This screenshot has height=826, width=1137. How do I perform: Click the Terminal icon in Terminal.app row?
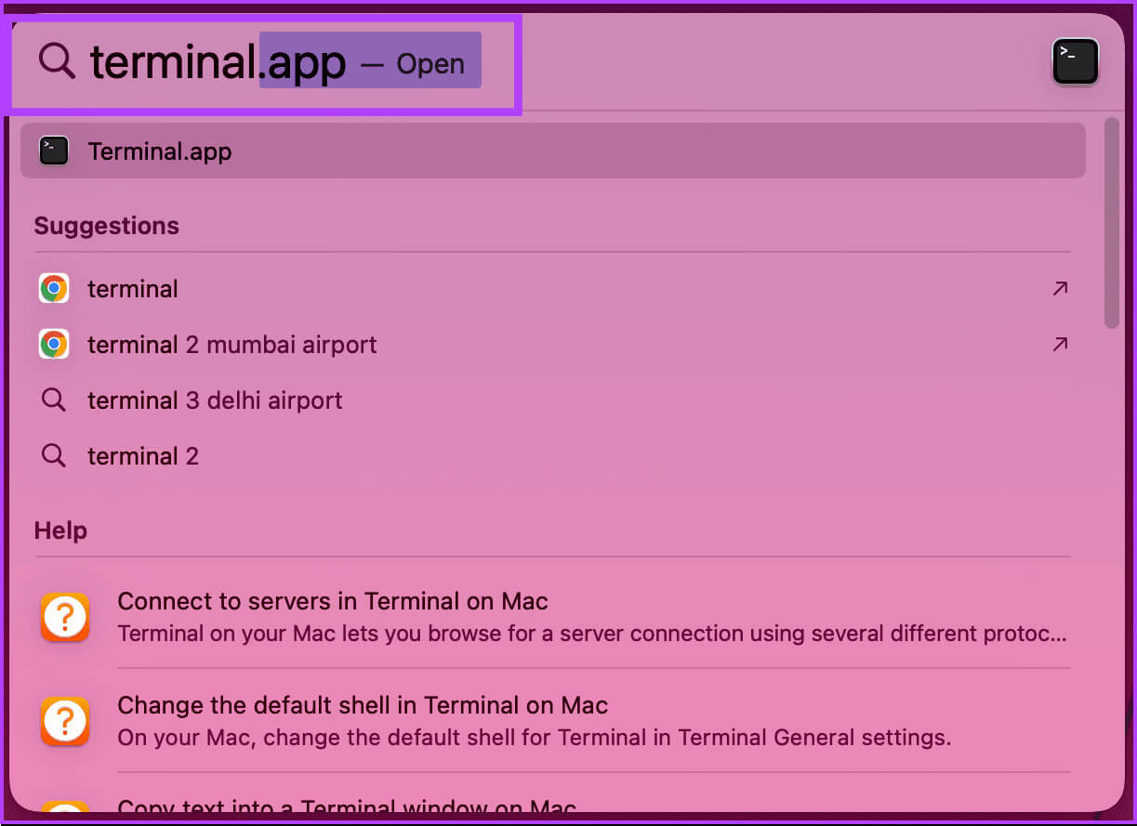tap(54, 151)
